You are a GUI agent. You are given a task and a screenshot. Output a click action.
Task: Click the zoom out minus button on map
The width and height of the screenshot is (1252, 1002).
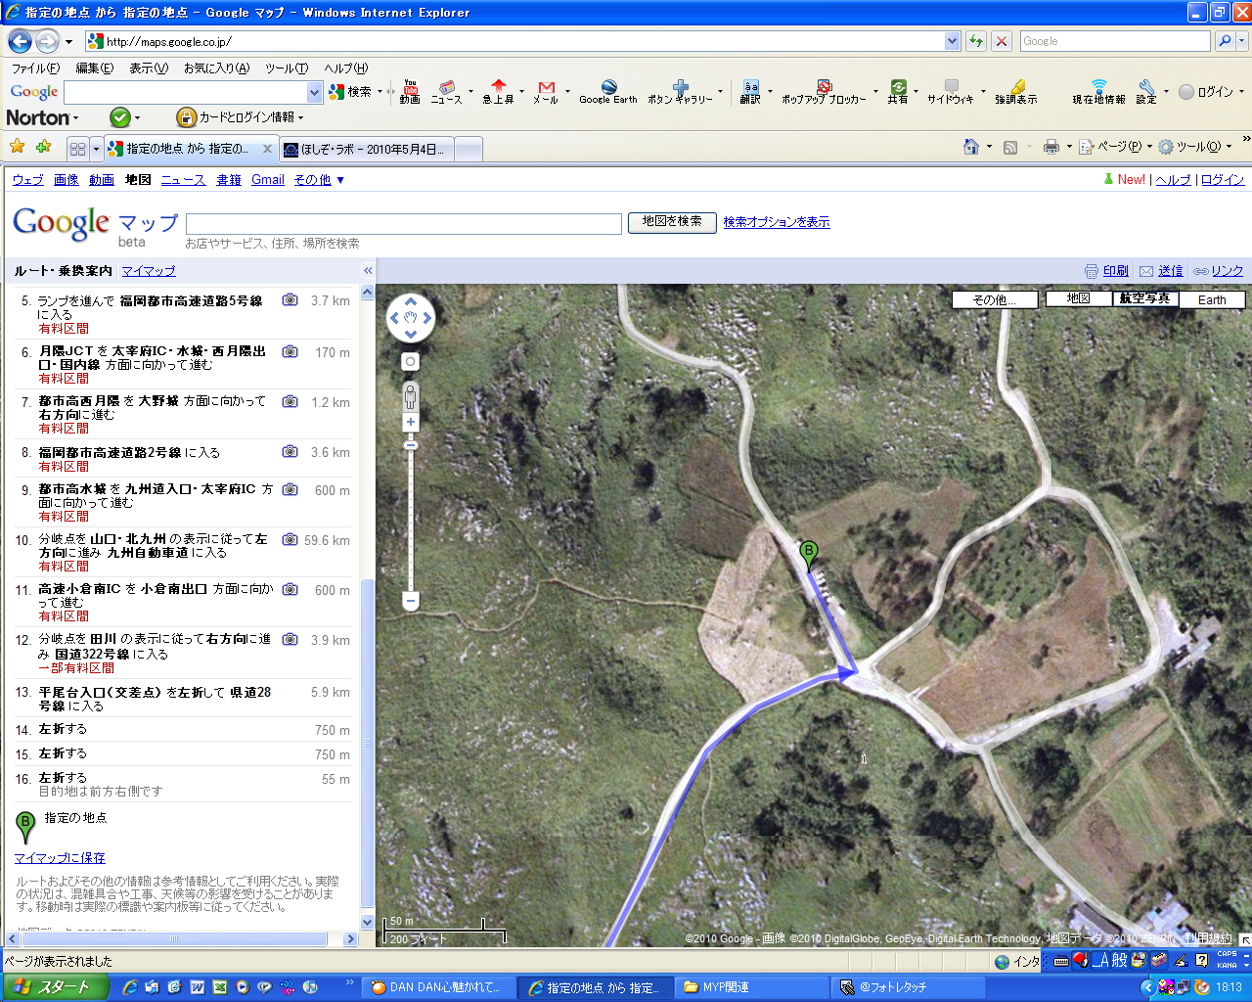point(411,601)
